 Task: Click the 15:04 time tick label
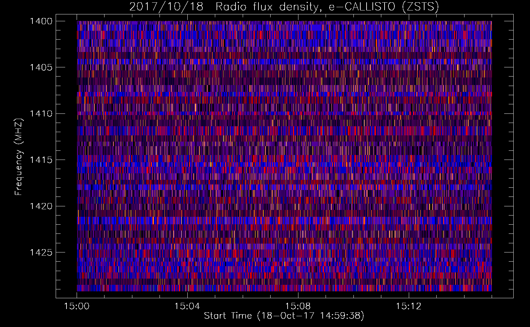[187, 306]
